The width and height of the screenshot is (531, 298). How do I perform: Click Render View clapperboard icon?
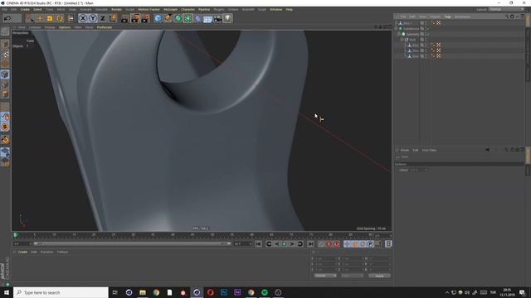[x=124, y=18]
